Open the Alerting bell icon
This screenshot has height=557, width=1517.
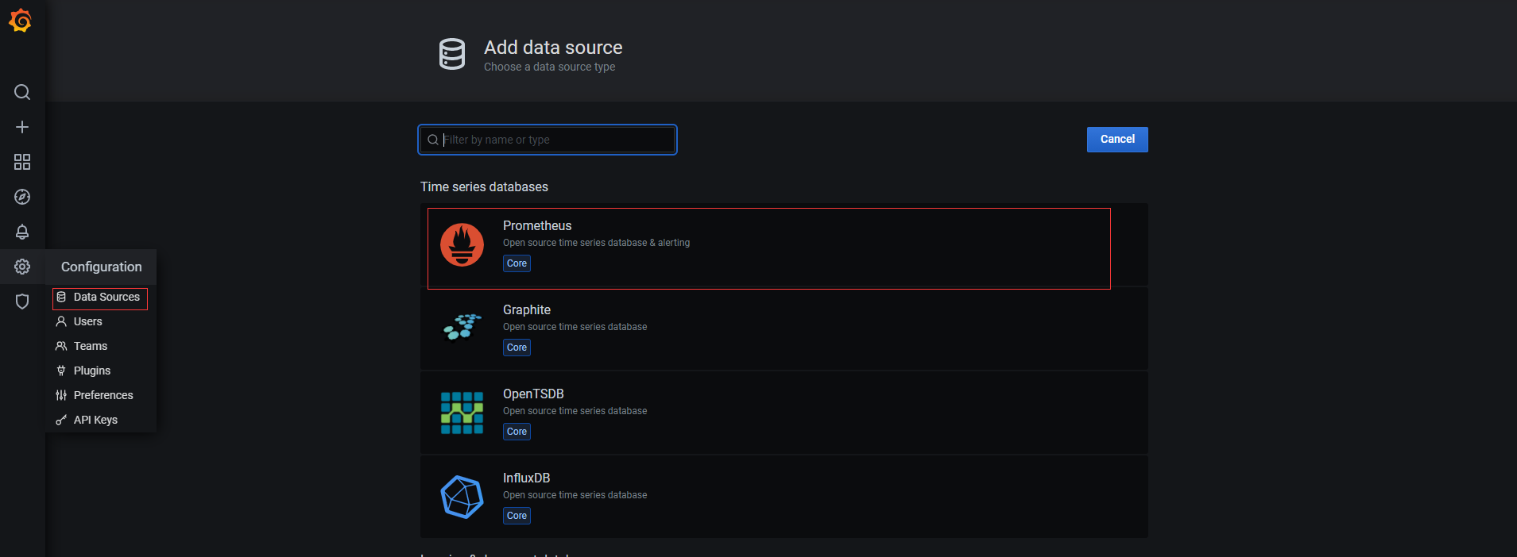[x=22, y=232]
